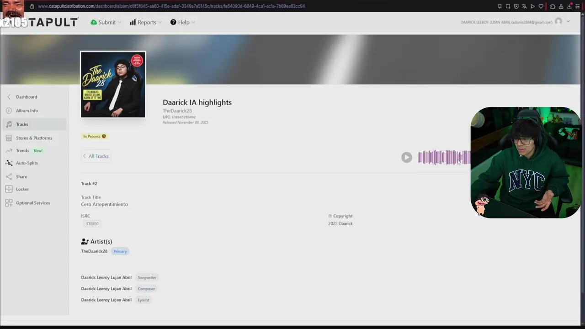Seek within the purple audio waveform
Screen dimensions: 585x329
444,158
